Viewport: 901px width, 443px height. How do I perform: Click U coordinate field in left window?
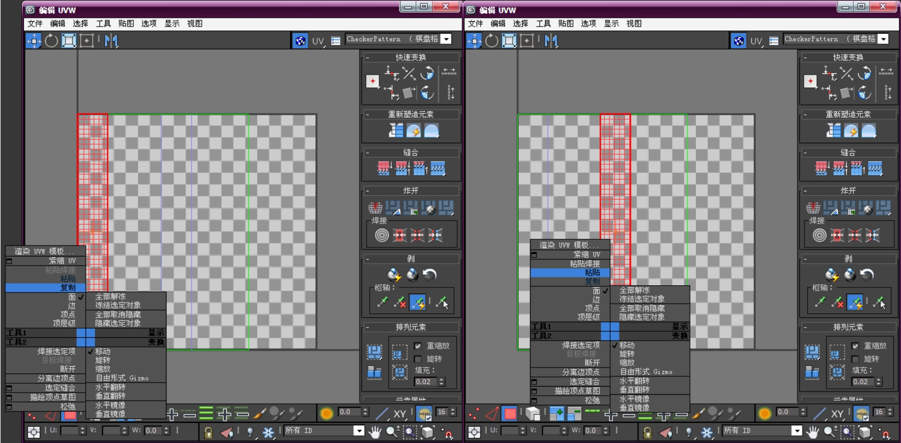pos(70,431)
